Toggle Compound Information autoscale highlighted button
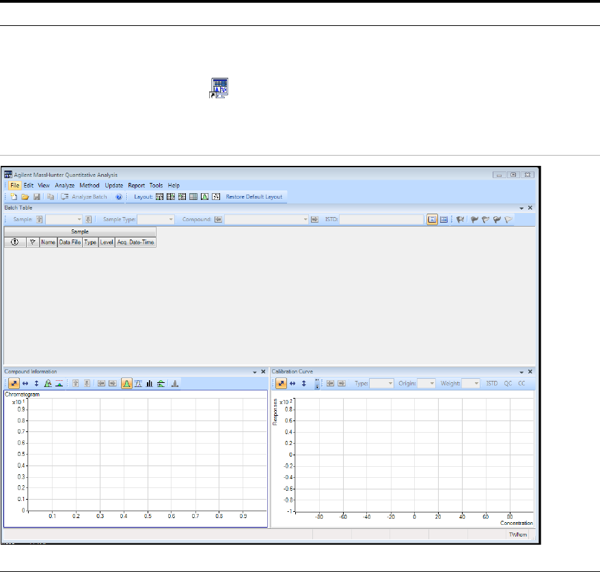 14,383
